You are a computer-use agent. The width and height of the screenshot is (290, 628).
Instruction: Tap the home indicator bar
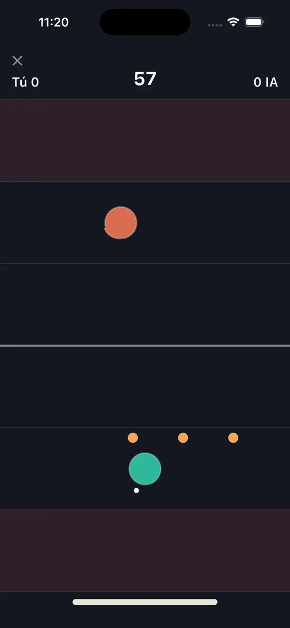pyautogui.click(x=145, y=602)
